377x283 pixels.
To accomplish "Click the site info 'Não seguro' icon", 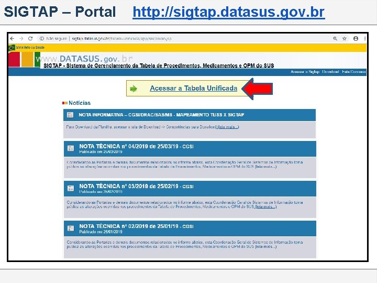I will tap(42, 38).
